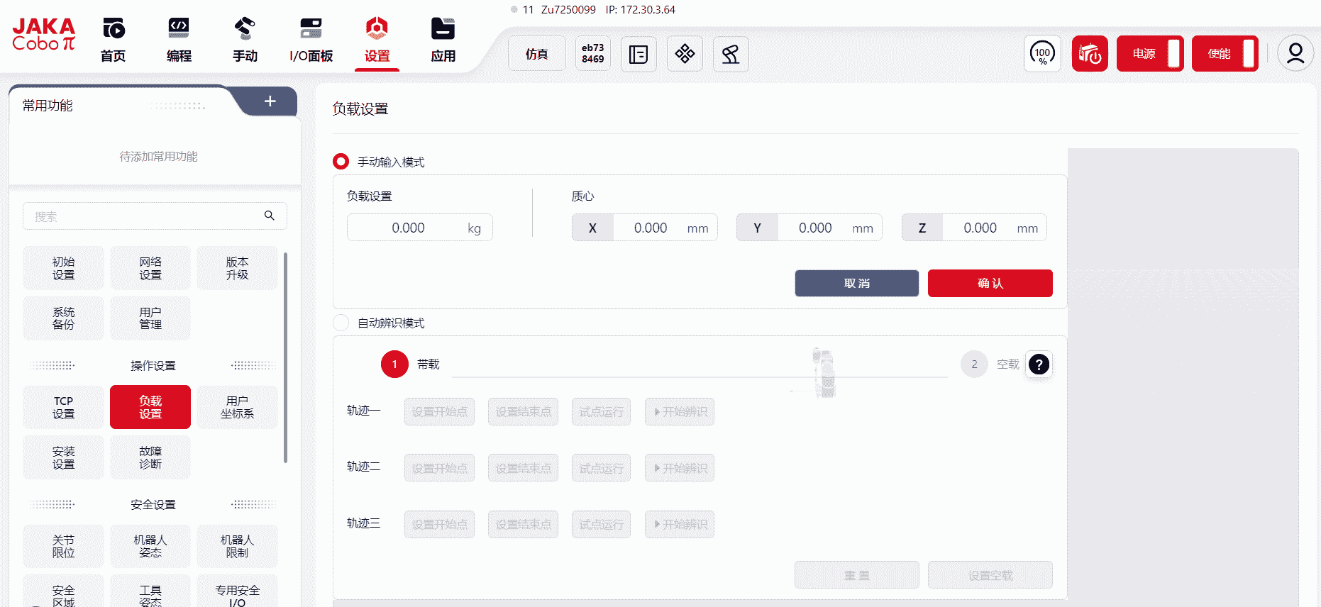Click the 取消 cancel button
Screen dimensions: 1321x607
pyautogui.click(x=856, y=284)
